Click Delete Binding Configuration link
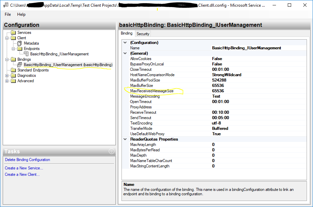Screen dimensions: 313x207 pyautogui.click(x=28, y=160)
